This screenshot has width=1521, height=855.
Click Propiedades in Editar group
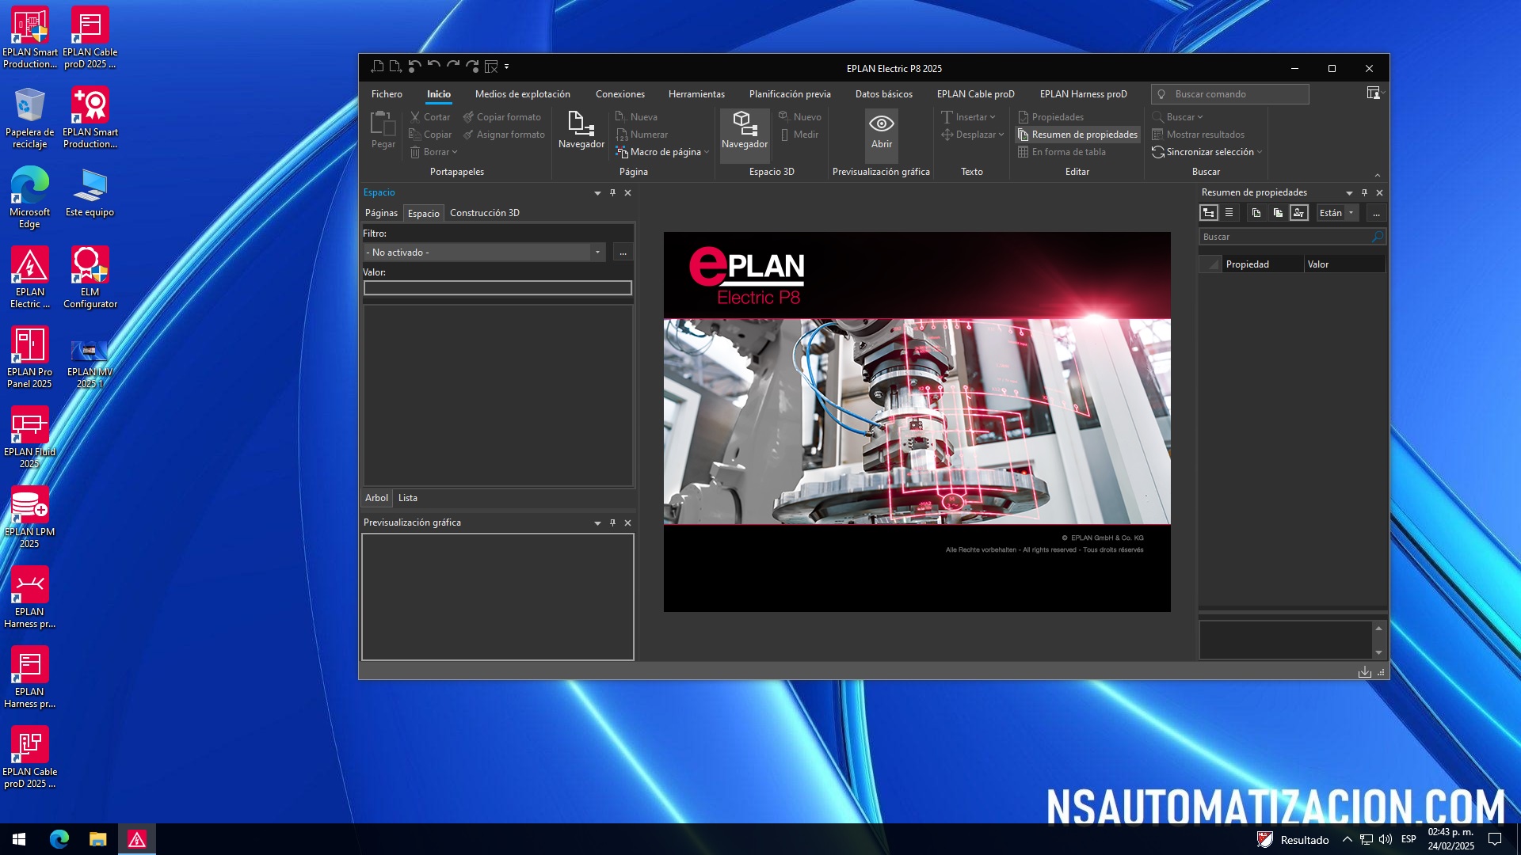click(1050, 116)
